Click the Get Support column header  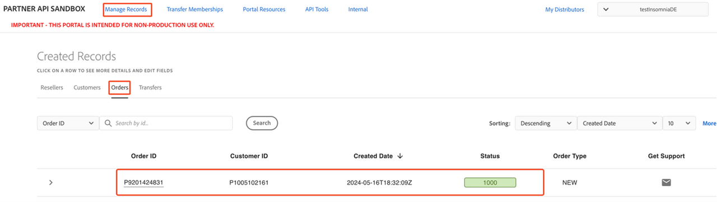click(666, 156)
